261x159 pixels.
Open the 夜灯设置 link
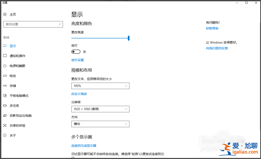pyautogui.click(x=77, y=60)
